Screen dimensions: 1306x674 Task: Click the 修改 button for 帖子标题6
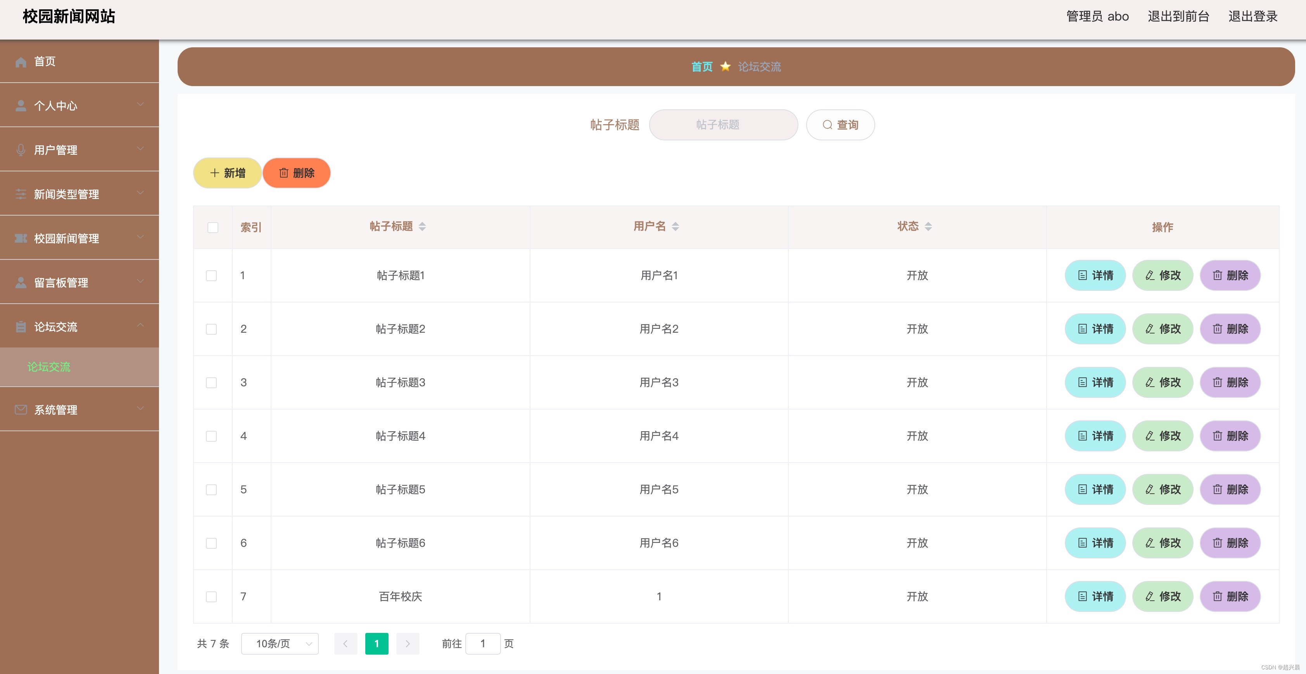click(1163, 543)
